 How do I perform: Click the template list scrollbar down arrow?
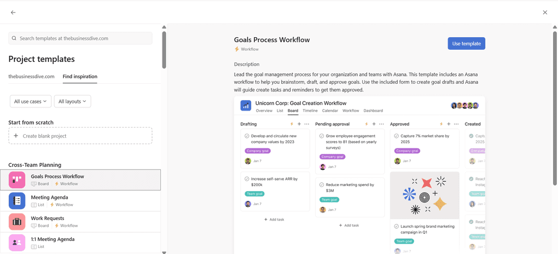[164, 252]
